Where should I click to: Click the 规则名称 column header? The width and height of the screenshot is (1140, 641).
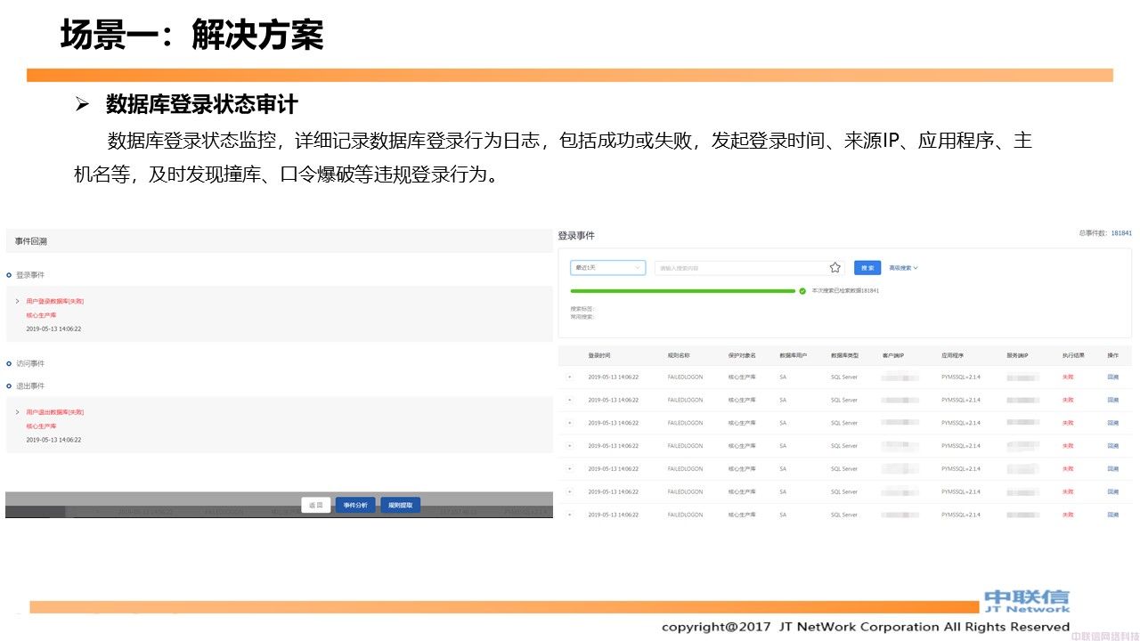679,355
